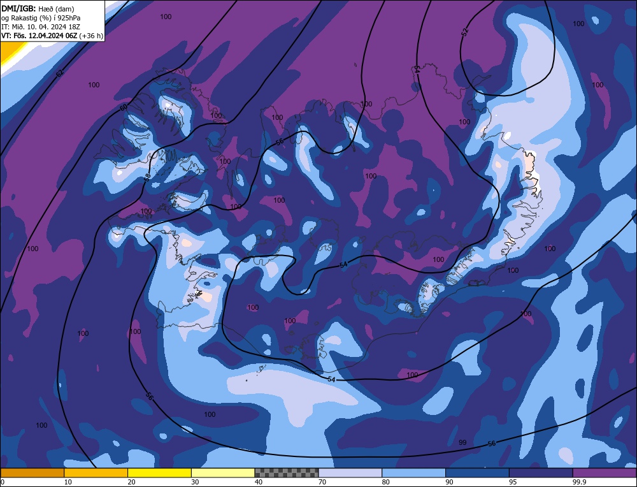Click the "VT: Fös. 12.04.2024 06Z (+36 h)" line
The image size is (637, 487).
[x=52, y=36]
